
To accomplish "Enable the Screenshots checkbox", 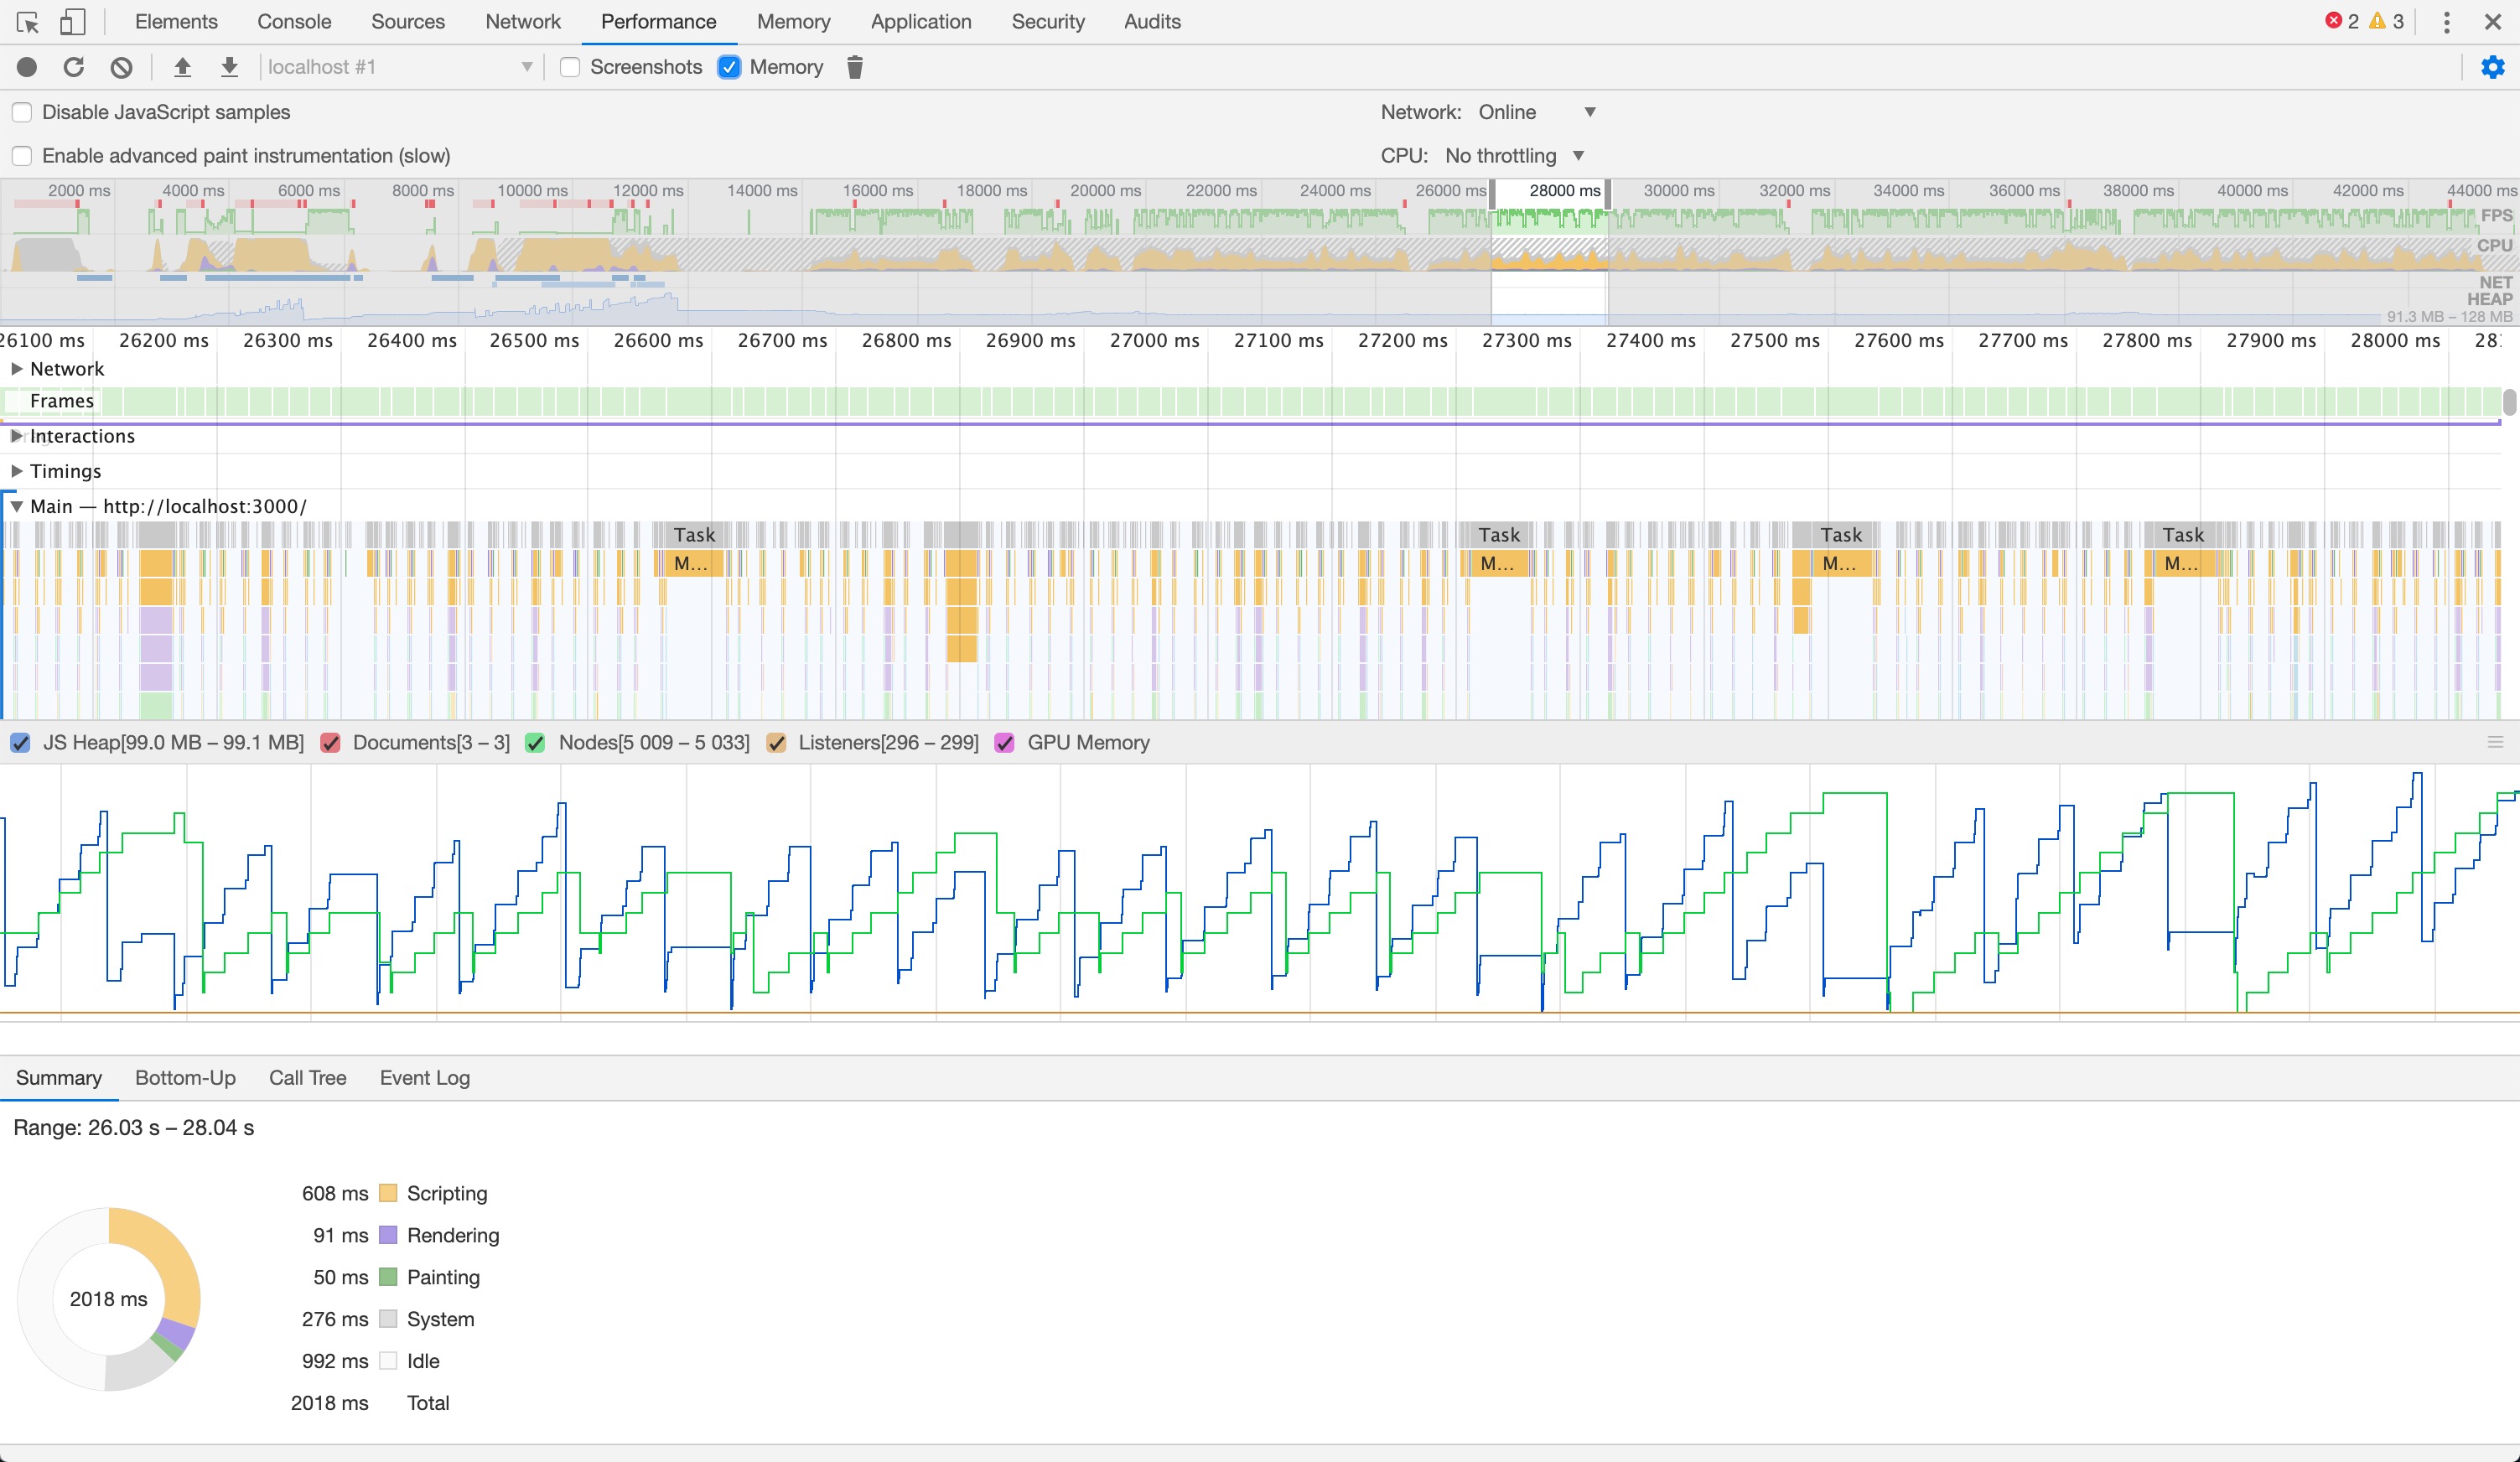I will (569, 67).
